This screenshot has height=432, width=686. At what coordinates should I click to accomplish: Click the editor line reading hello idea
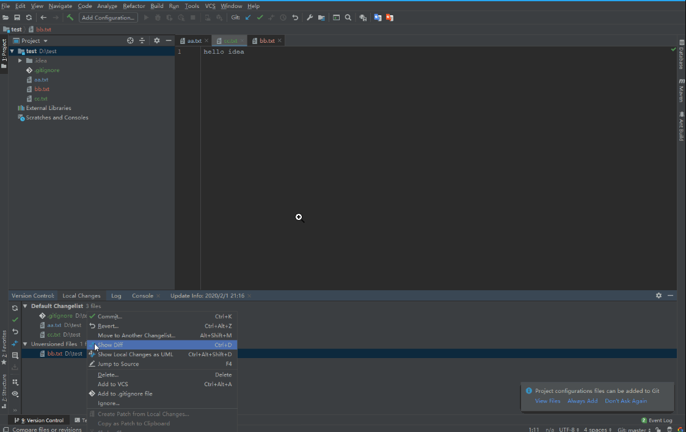click(224, 52)
